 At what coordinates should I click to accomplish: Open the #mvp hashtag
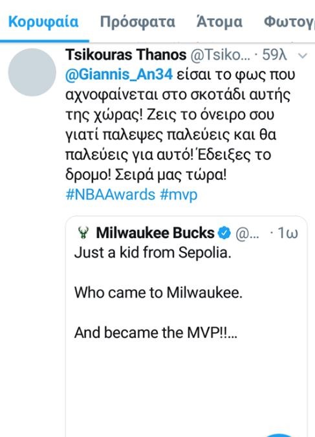[x=179, y=195]
